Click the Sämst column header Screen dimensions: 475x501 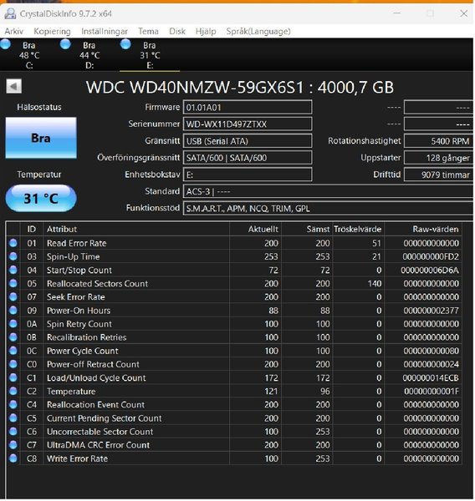[307, 229]
